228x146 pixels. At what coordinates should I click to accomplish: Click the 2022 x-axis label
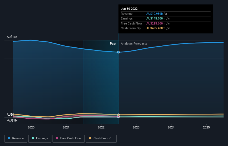101,127
